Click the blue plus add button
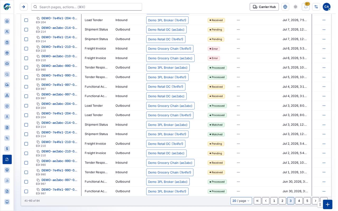Viewport: 338px width, 211px height. coord(328,204)
